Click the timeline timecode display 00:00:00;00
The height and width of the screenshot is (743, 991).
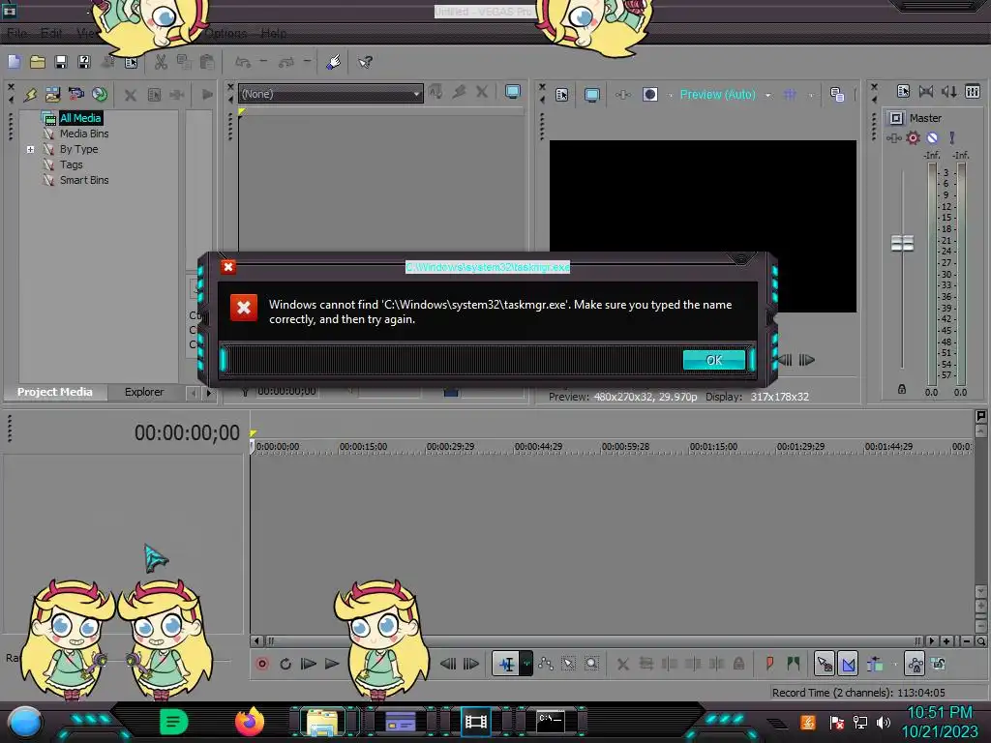pyautogui.click(x=187, y=432)
